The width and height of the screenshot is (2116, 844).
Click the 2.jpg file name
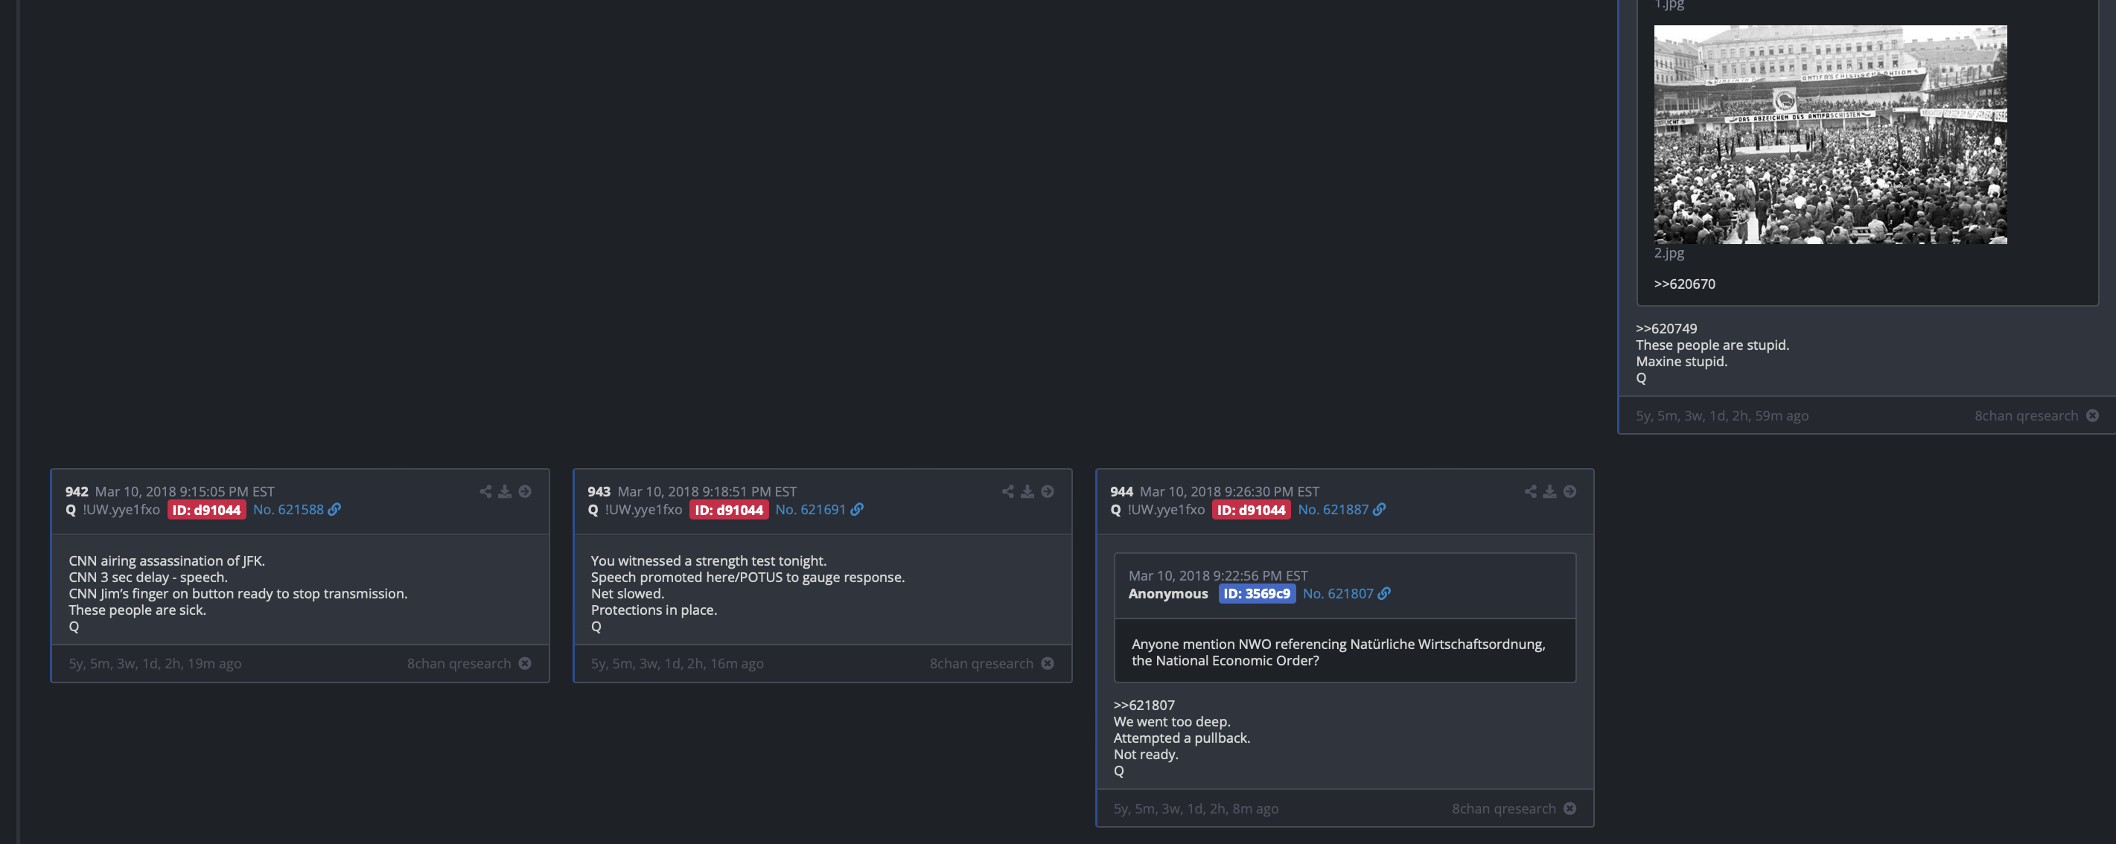tap(1669, 253)
